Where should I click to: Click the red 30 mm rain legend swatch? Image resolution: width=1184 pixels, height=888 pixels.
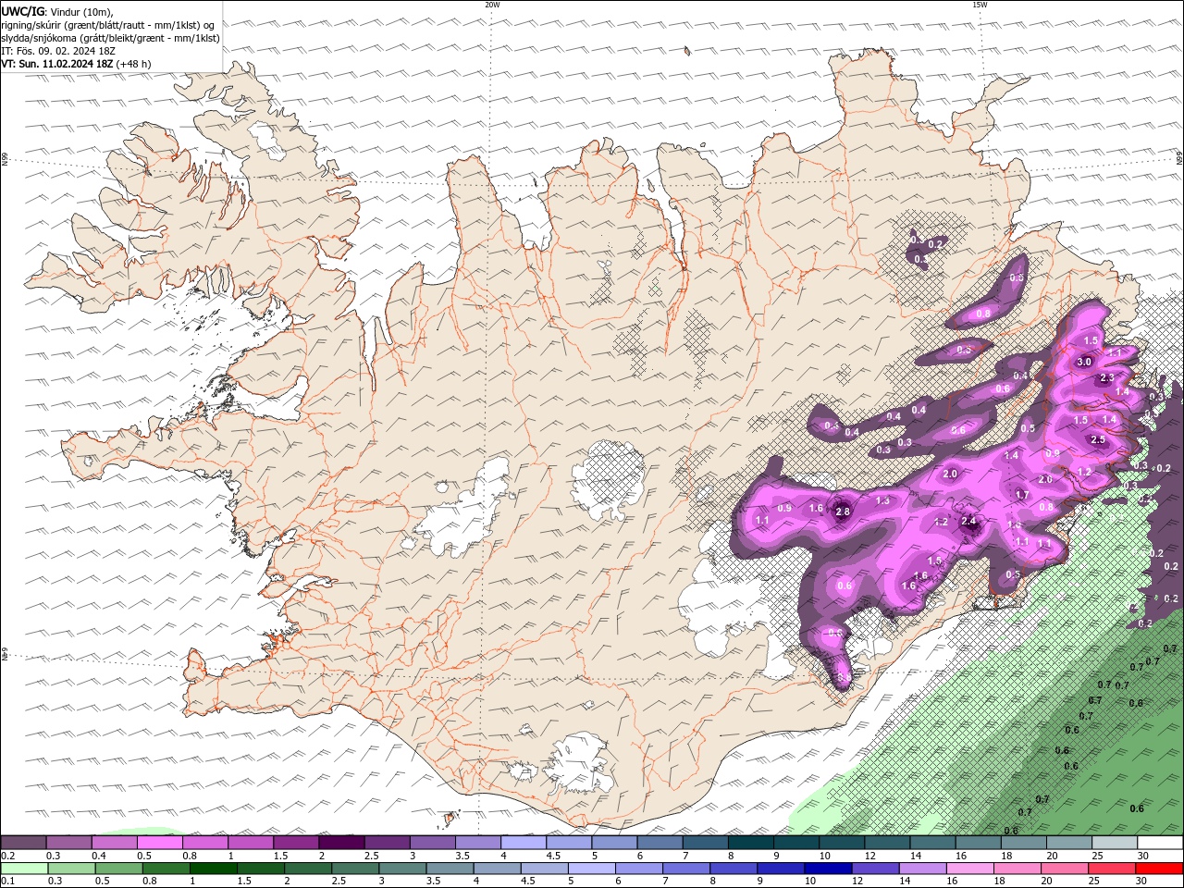click(1160, 869)
